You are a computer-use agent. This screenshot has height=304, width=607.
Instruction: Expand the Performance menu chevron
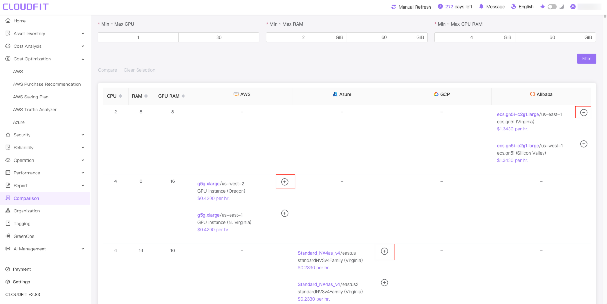click(x=83, y=173)
